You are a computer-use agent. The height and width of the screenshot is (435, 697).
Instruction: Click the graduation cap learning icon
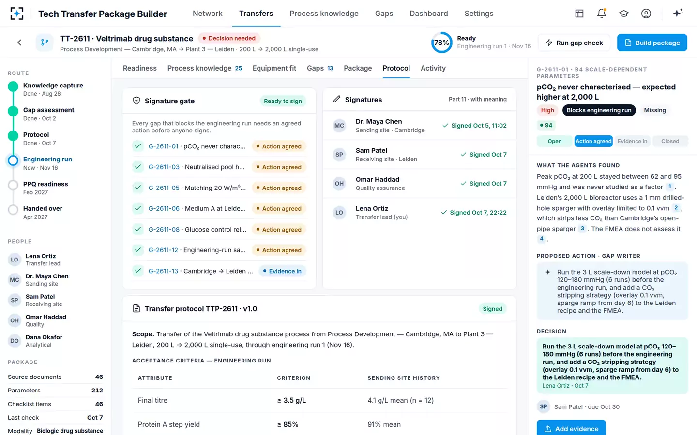(624, 14)
